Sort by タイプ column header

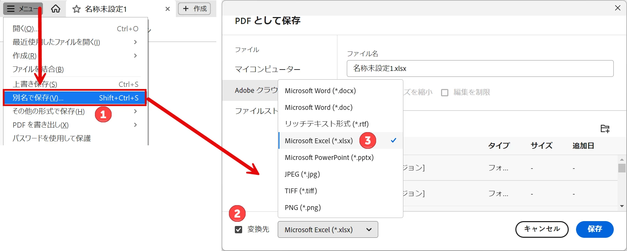(499, 146)
